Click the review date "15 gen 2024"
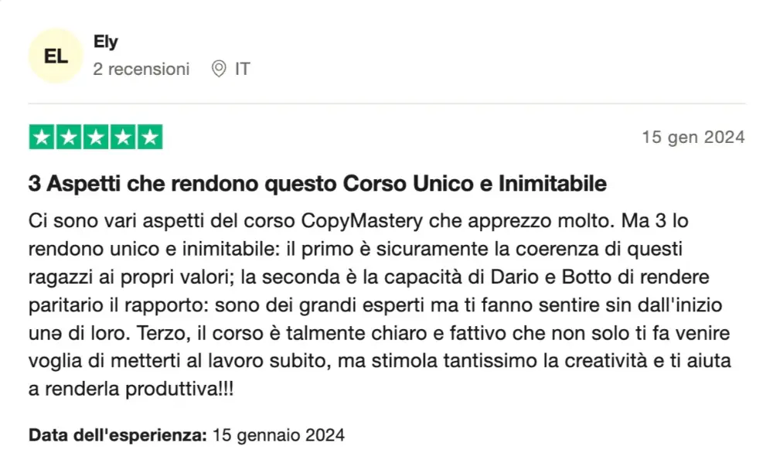773x466 pixels. point(693,138)
